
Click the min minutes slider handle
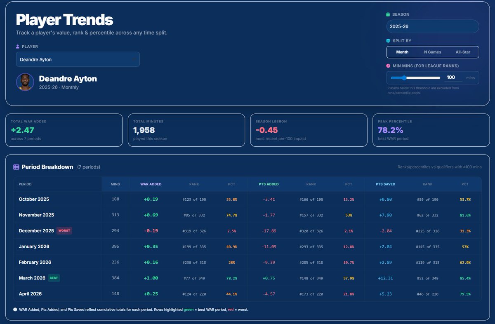pos(404,77)
